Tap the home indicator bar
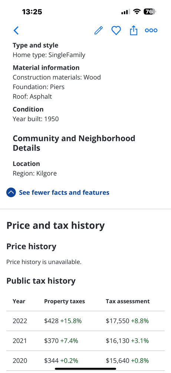This screenshot has height=373, width=171. [x=85, y=369]
